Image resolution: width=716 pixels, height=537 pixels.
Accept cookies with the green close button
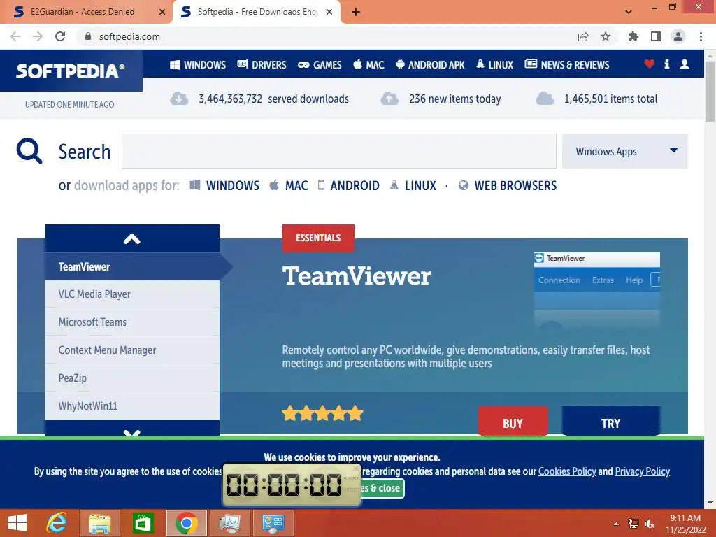pyautogui.click(x=382, y=488)
